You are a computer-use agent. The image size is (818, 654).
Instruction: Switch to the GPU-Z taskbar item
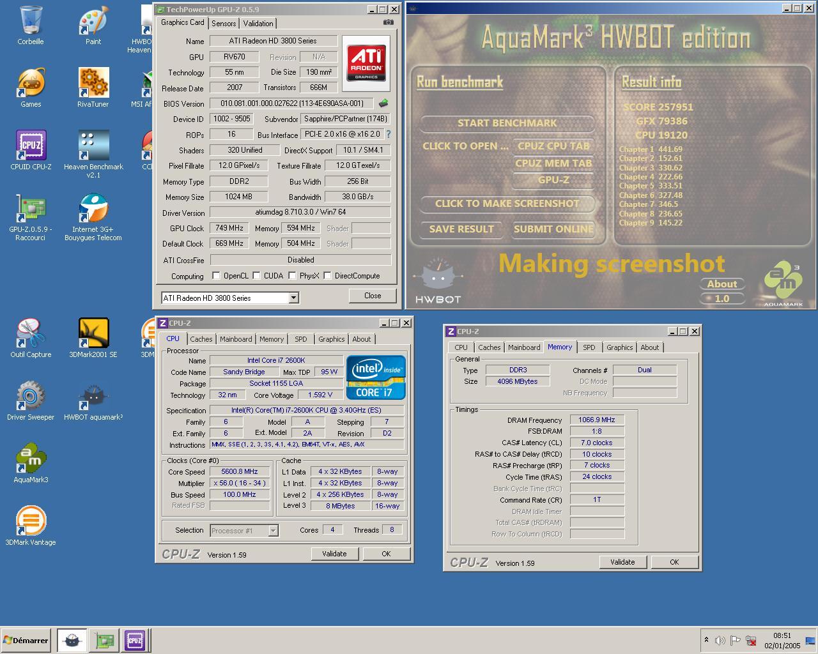pos(104,640)
